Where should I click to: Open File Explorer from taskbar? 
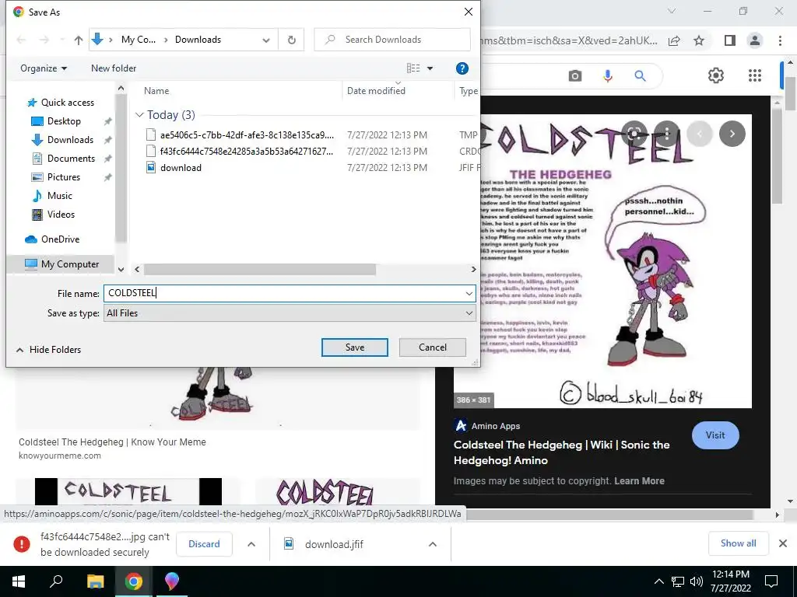click(95, 581)
